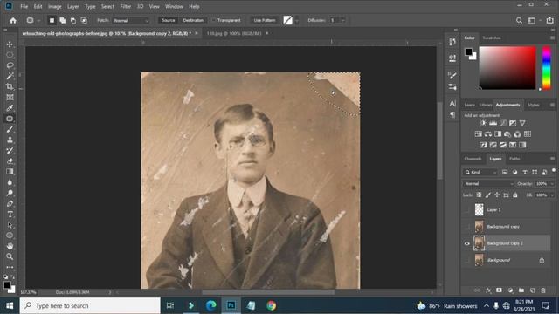Close the retouching-old-photographs document tab
Screen dimensions: 559x314
(196, 33)
